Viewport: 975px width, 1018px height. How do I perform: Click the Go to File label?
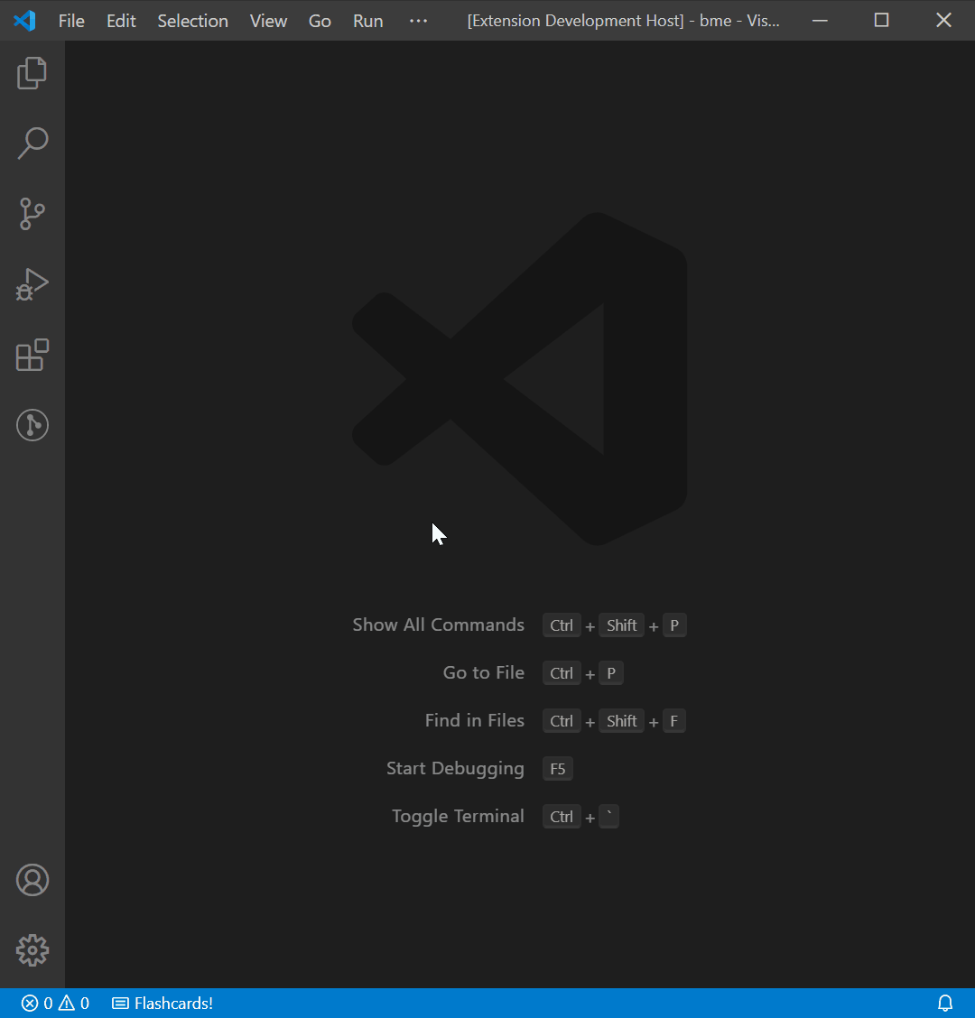tap(483, 672)
